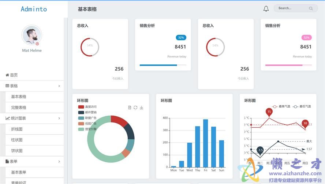Open Mat Helme's avatar picture
325x184 pixels.
32,35
